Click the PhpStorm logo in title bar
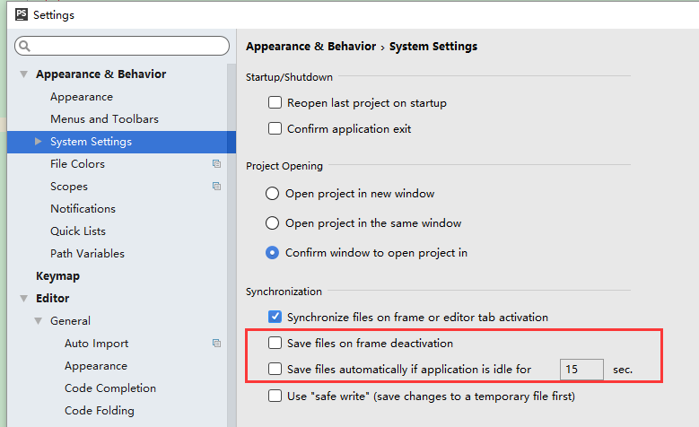This screenshot has width=699, height=427. coord(22,14)
